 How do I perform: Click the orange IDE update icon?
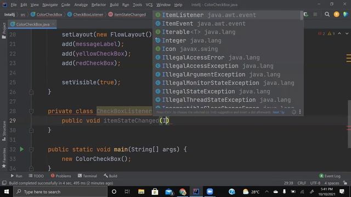pyautogui.click(x=336, y=14)
